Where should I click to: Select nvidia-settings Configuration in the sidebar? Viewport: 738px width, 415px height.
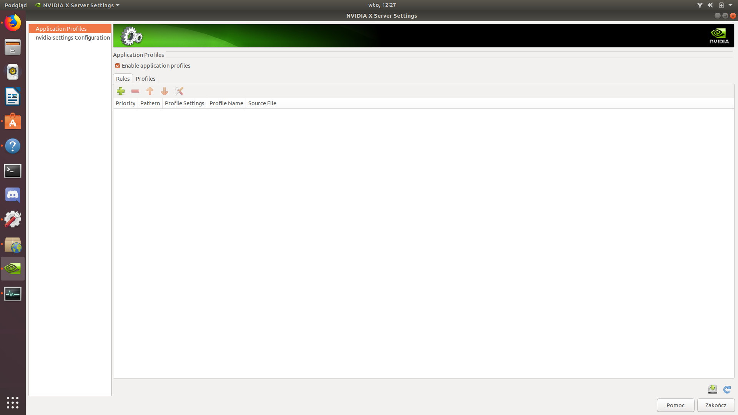pyautogui.click(x=73, y=38)
